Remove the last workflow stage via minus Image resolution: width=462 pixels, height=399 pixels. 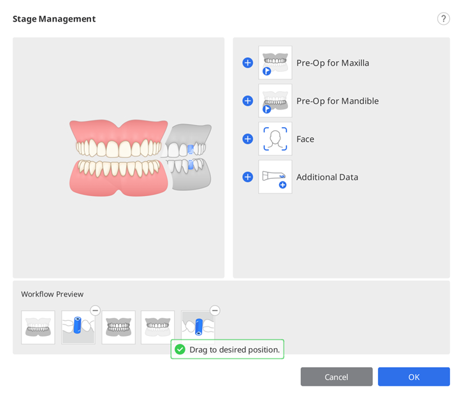click(215, 311)
